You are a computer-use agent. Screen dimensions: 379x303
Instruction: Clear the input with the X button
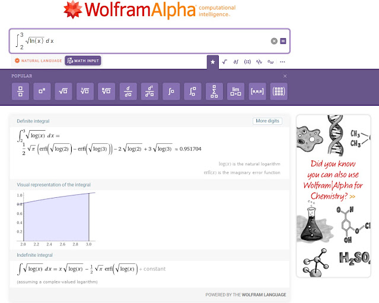click(274, 41)
